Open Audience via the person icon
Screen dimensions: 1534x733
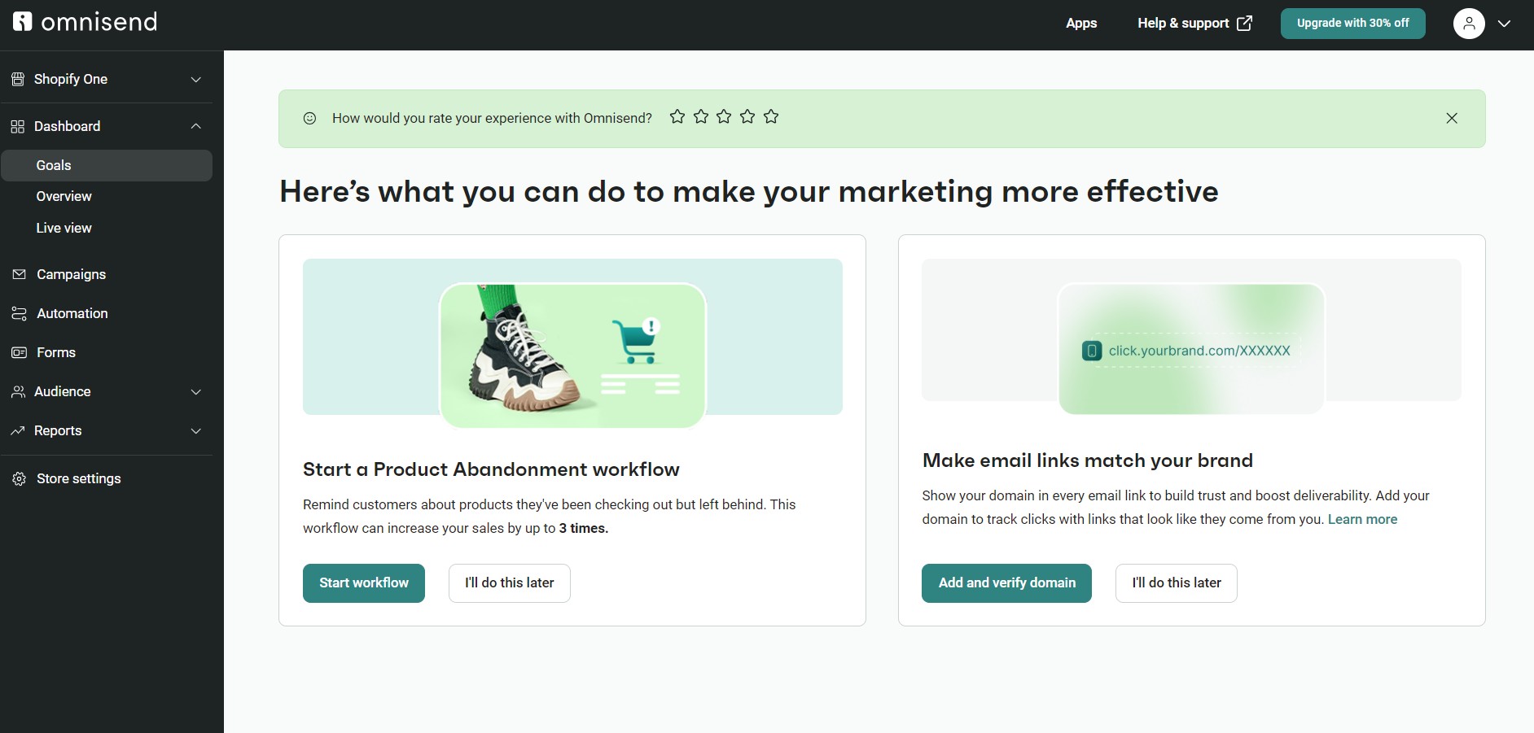pyautogui.click(x=18, y=391)
